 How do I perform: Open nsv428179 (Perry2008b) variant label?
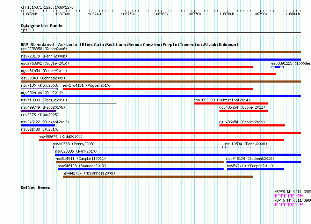pyautogui.click(x=44, y=56)
